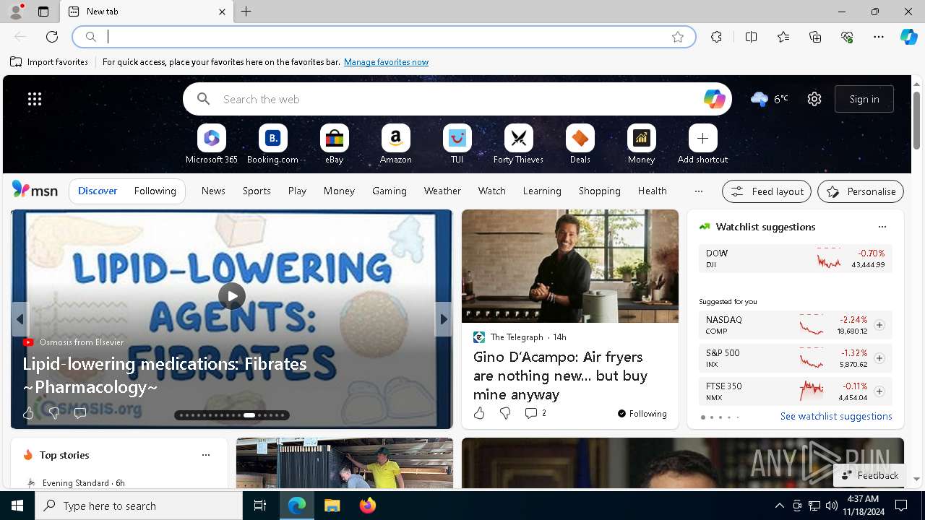
Task: Open the apps grid launcher
Action: coord(35,99)
